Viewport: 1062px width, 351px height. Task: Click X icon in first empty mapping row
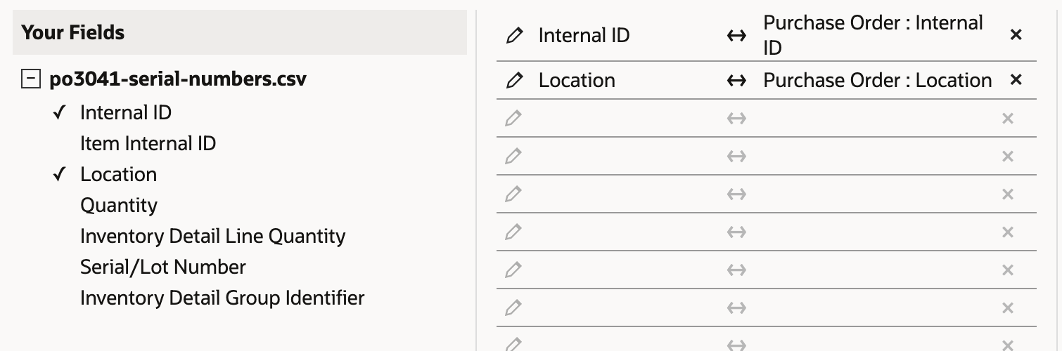[x=1007, y=118]
